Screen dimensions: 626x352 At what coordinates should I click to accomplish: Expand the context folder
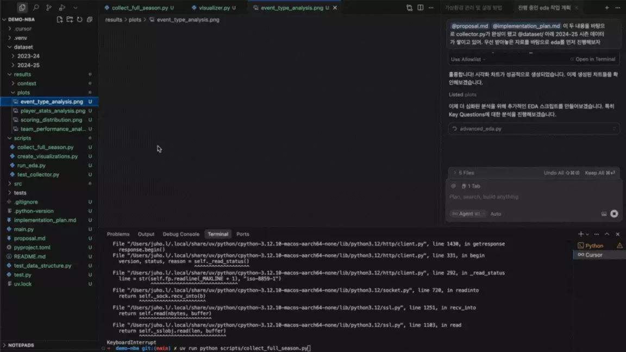click(13, 84)
